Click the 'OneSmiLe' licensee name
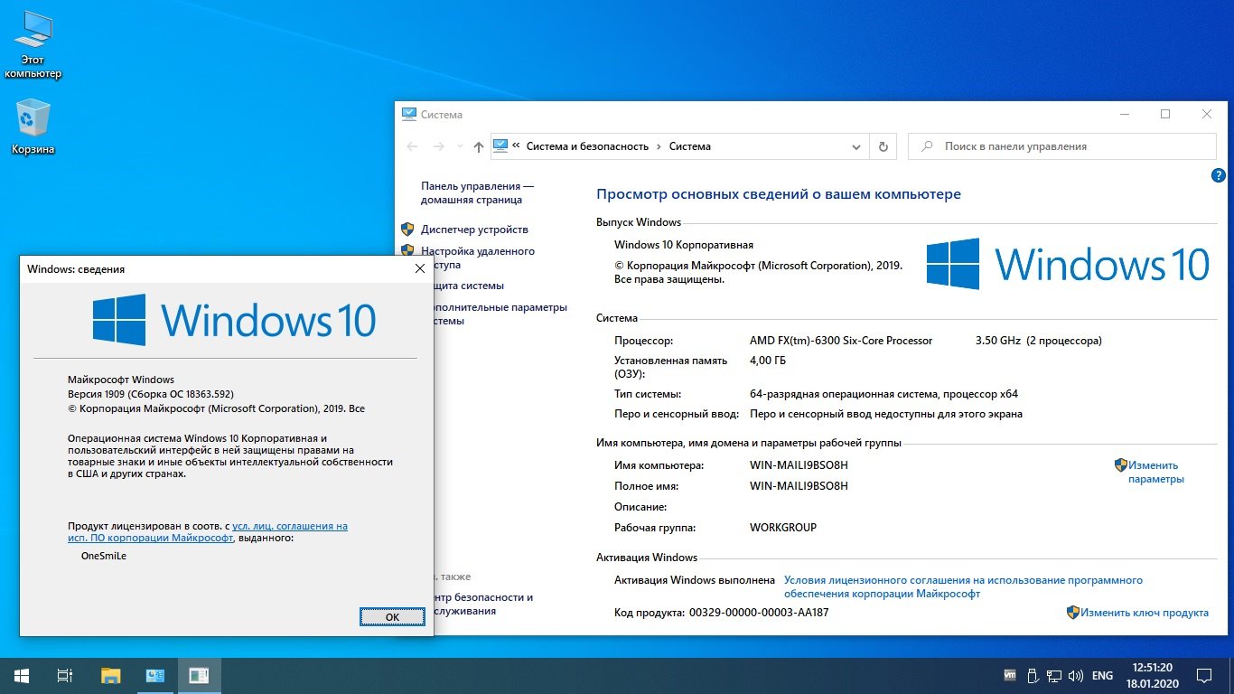This screenshot has height=694, width=1234. tap(104, 556)
